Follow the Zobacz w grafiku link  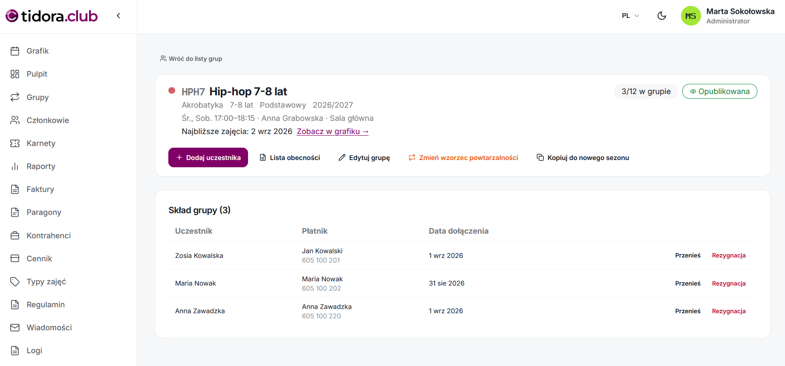point(333,132)
